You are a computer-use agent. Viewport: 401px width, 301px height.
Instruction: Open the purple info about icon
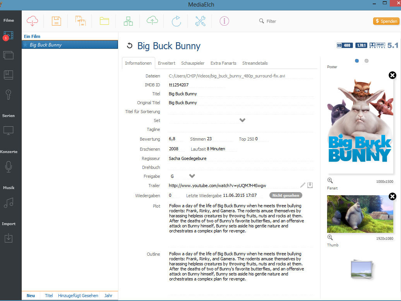(x=224, y=21)
